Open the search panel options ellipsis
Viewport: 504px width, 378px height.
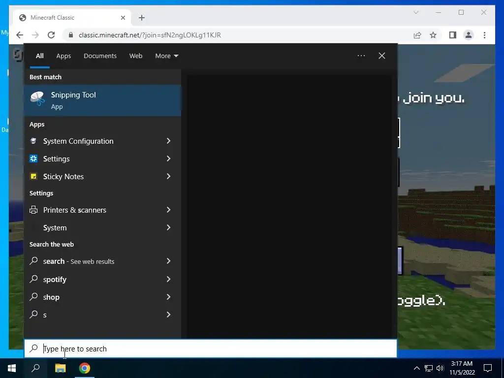(361, 56)
